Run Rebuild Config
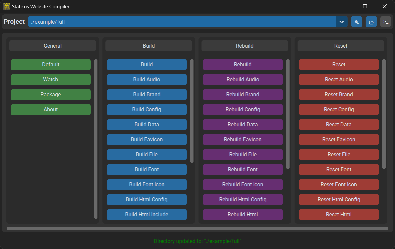This screenshot has width=395, height=249. [243, 110]
